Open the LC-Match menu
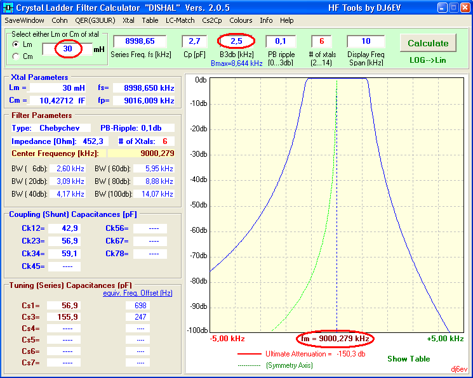 click(x=180, y=20)
